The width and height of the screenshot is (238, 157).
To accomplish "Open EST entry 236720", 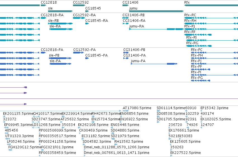I will point(175,125).
